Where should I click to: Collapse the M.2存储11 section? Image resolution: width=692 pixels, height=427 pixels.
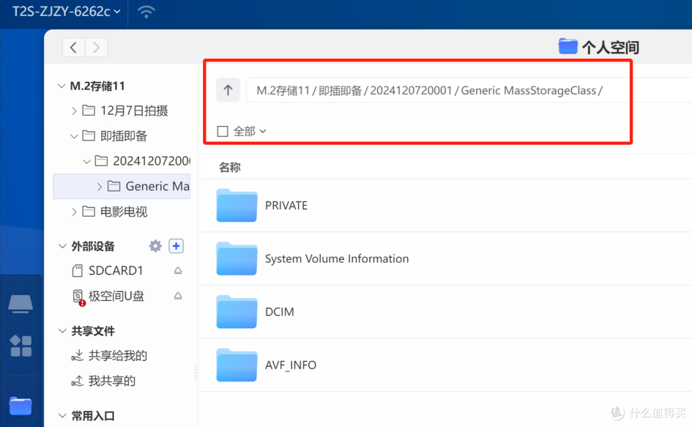tap(62, 85)
